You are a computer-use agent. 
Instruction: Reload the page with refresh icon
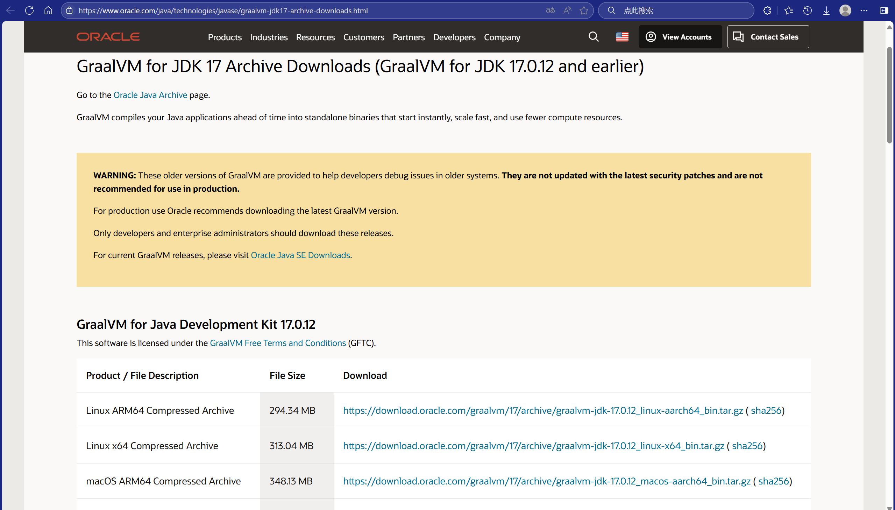click(x=29, y=10)
